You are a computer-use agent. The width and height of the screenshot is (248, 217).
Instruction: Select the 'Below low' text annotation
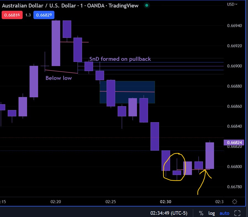click(x=59, y=78)
